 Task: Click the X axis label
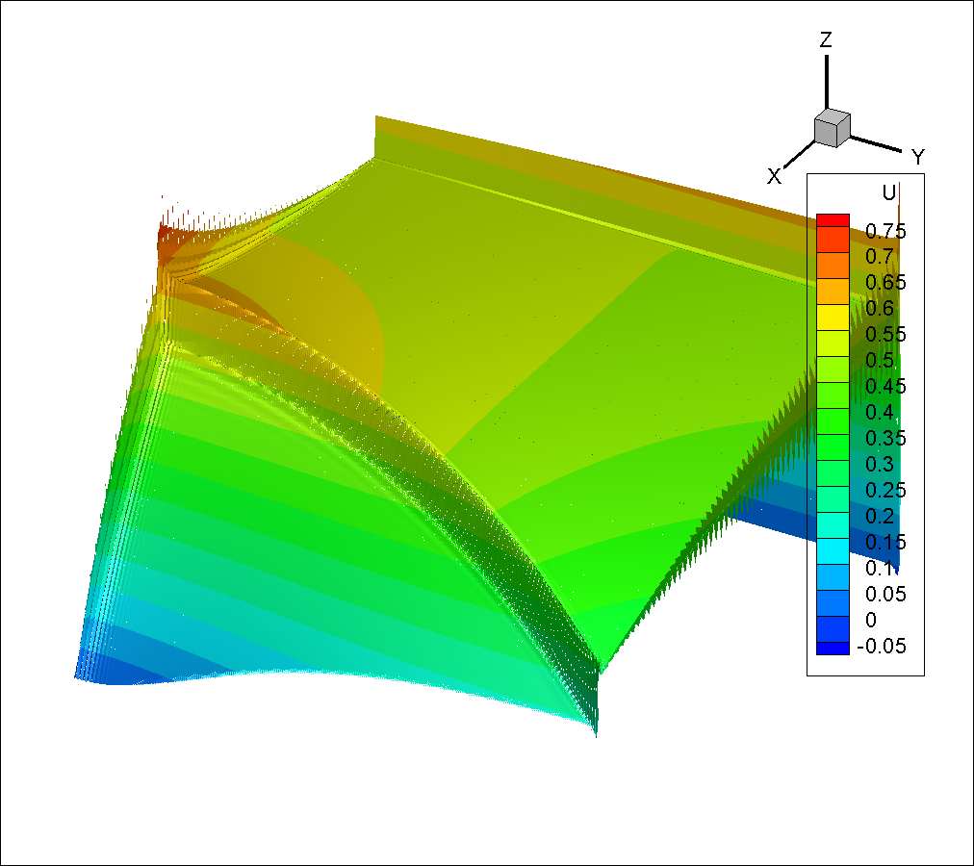(774, 177)
